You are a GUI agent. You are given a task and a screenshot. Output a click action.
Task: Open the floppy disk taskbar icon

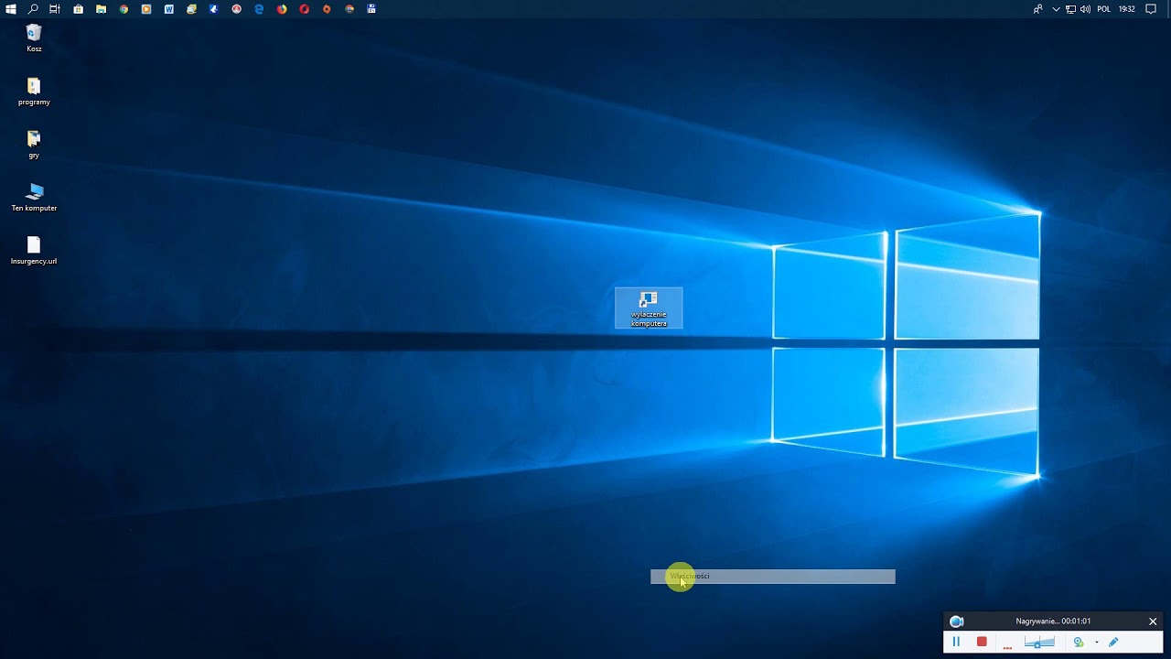371,9
